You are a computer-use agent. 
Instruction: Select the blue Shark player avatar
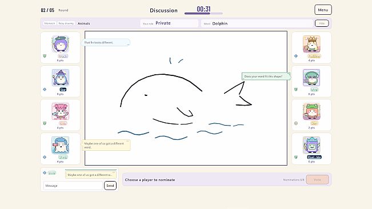60,145
